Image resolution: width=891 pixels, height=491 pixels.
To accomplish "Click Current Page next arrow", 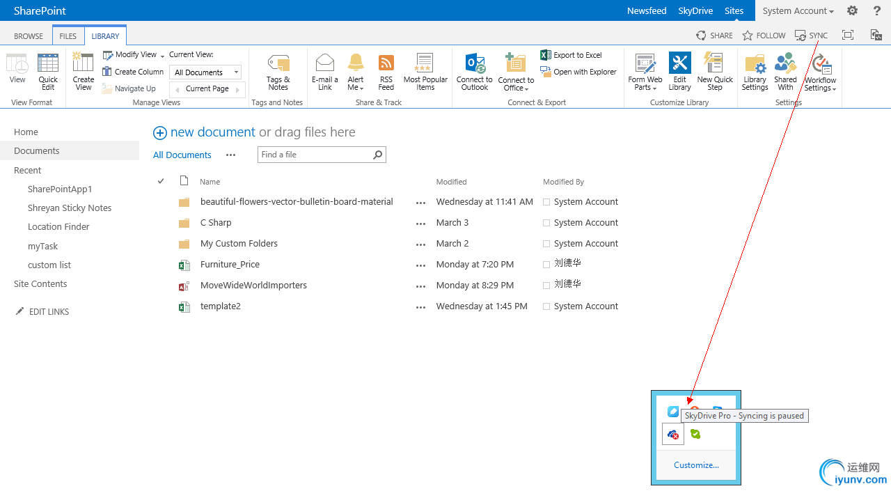I will 237,89.
